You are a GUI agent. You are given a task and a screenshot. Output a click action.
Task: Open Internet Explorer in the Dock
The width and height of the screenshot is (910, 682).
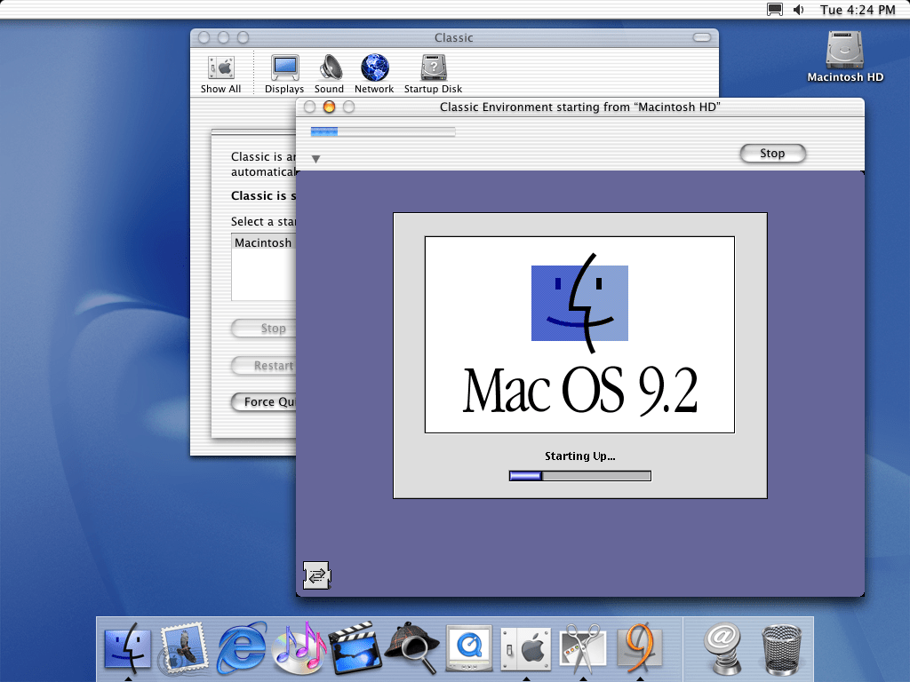click(242, 646)
